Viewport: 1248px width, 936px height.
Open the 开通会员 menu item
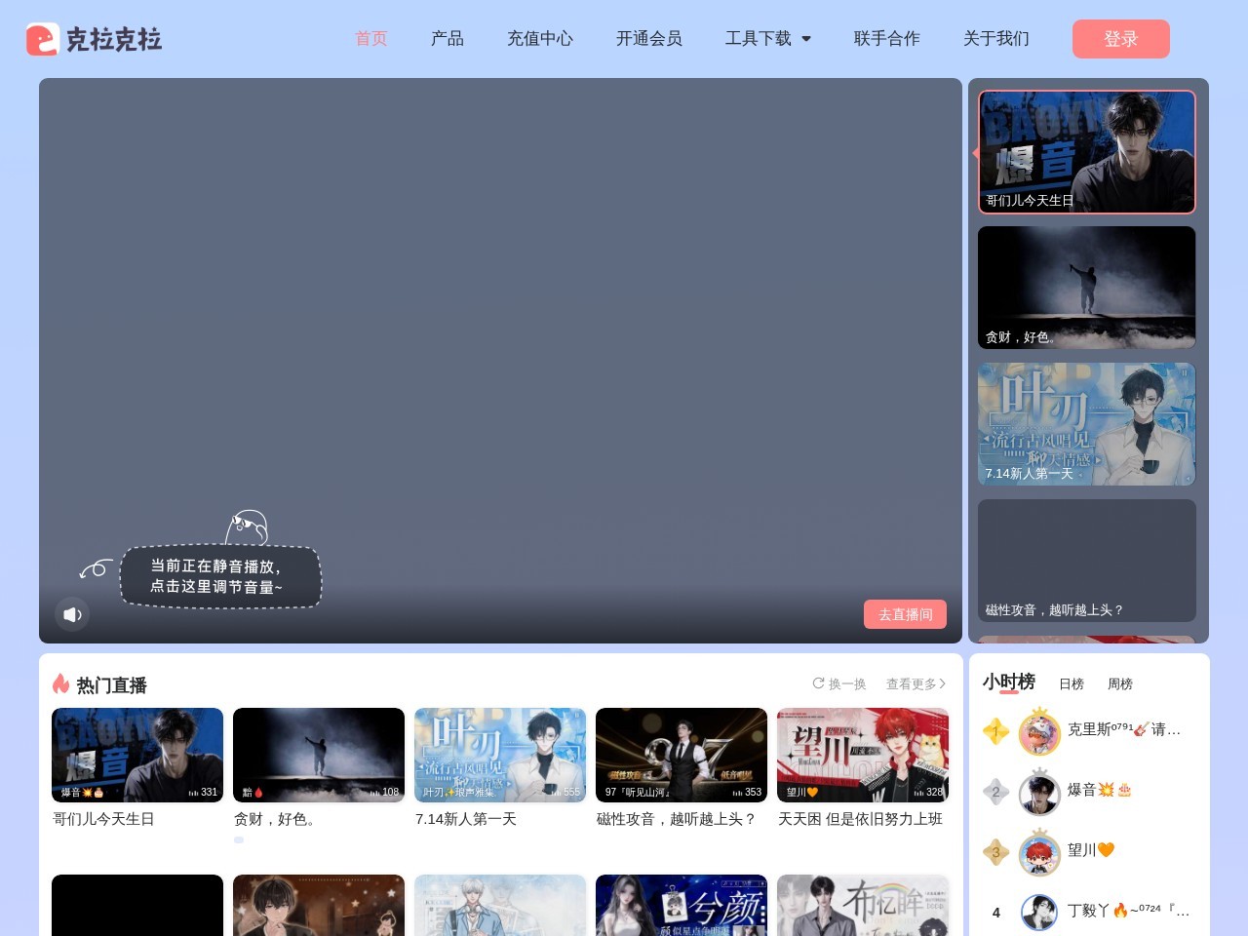coord(649,39)
